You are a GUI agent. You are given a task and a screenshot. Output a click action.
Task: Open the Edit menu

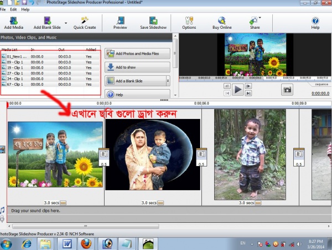click(x=13, y=10)
